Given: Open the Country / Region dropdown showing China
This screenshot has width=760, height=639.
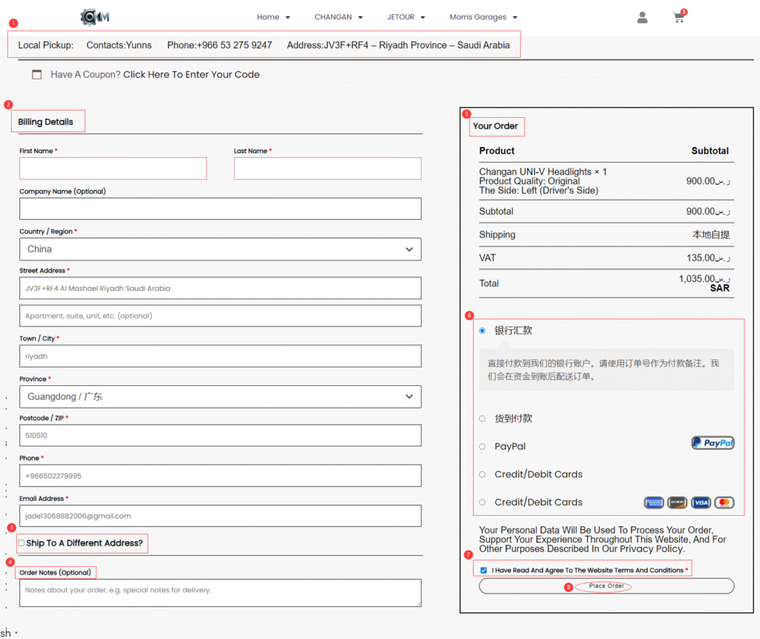Looking at the screenshot, I should click(220, 249).
